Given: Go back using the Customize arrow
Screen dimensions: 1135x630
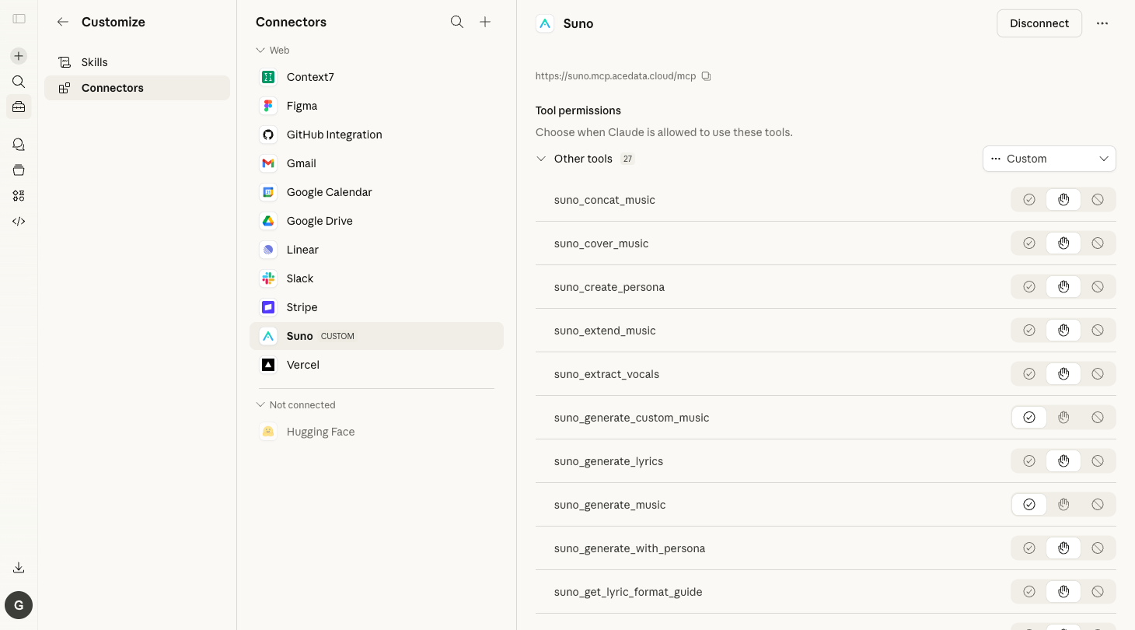Looking at the screenshot, I should (x=63, y=22).
